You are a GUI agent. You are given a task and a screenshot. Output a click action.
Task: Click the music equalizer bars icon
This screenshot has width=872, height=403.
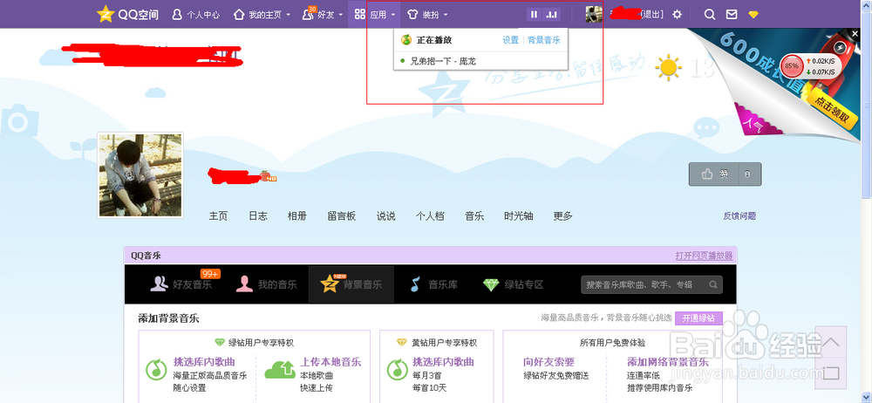[x=552, y=15]
